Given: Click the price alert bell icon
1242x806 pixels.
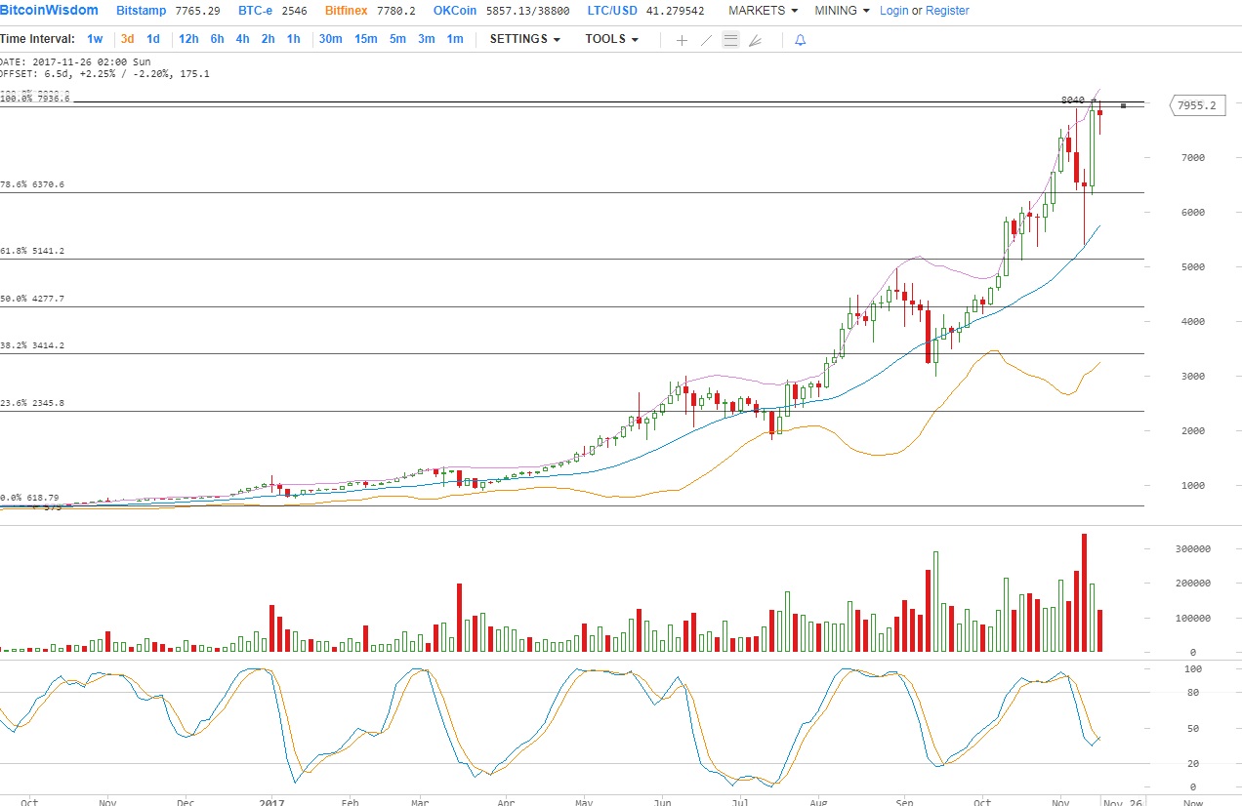Looking at the screenshot, I should click(800, 40).
